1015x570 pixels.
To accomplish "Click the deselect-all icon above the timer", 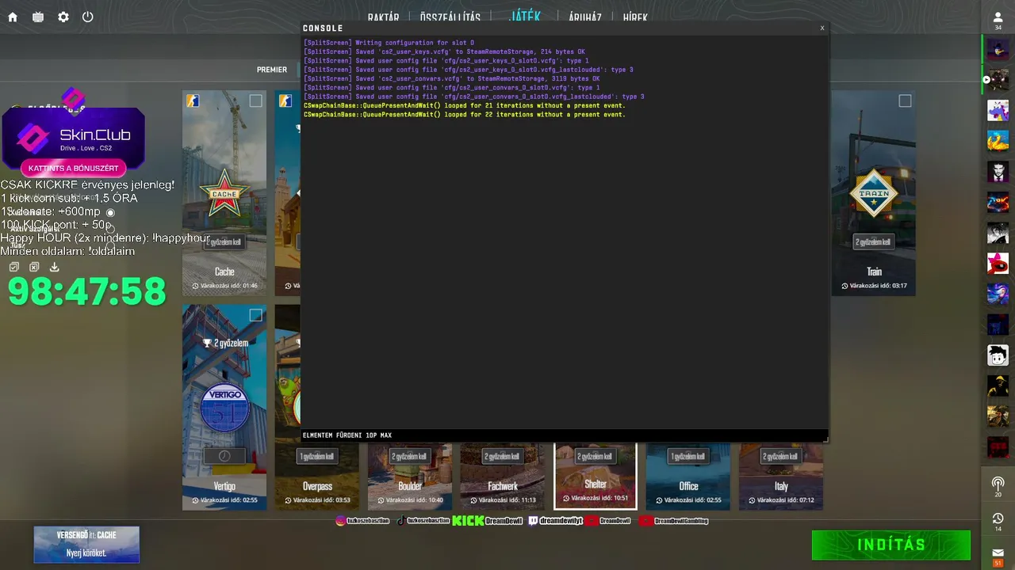I will 34,268.
